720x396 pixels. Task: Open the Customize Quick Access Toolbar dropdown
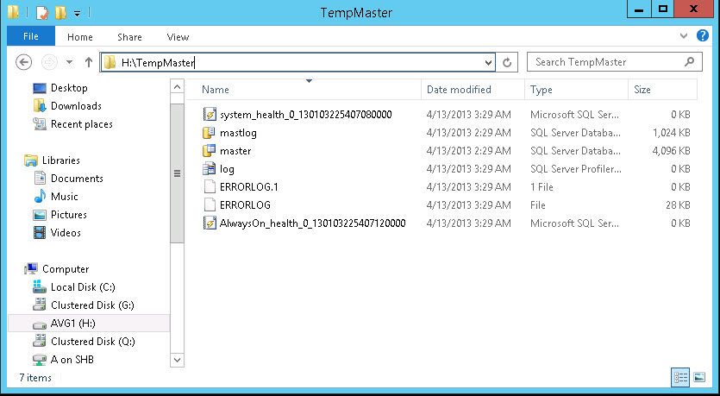77,13
